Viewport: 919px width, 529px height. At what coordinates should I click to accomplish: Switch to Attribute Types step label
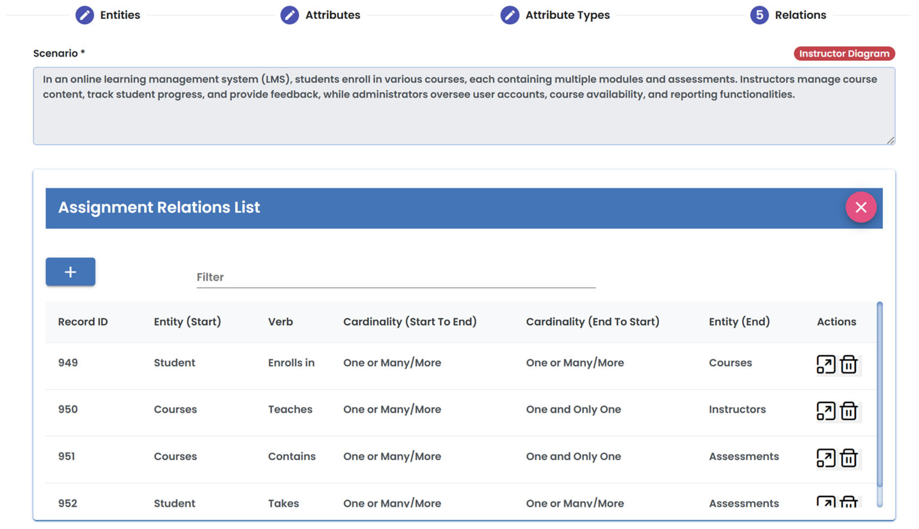coord(567,15)
